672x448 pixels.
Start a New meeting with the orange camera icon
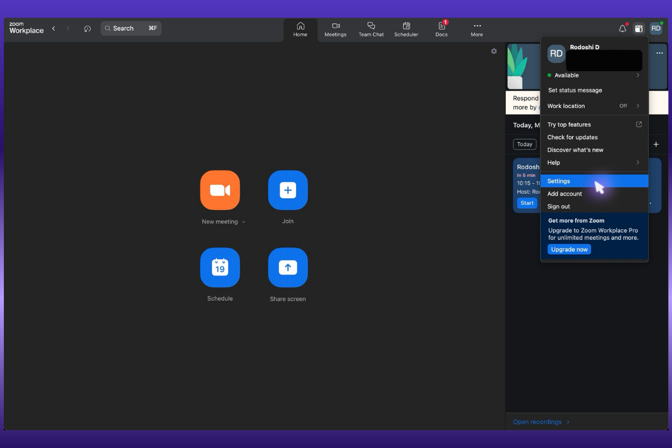point(220,190)
